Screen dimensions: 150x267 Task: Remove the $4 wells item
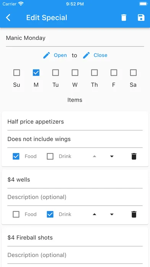pyautogui.click(x=134, y=214)
